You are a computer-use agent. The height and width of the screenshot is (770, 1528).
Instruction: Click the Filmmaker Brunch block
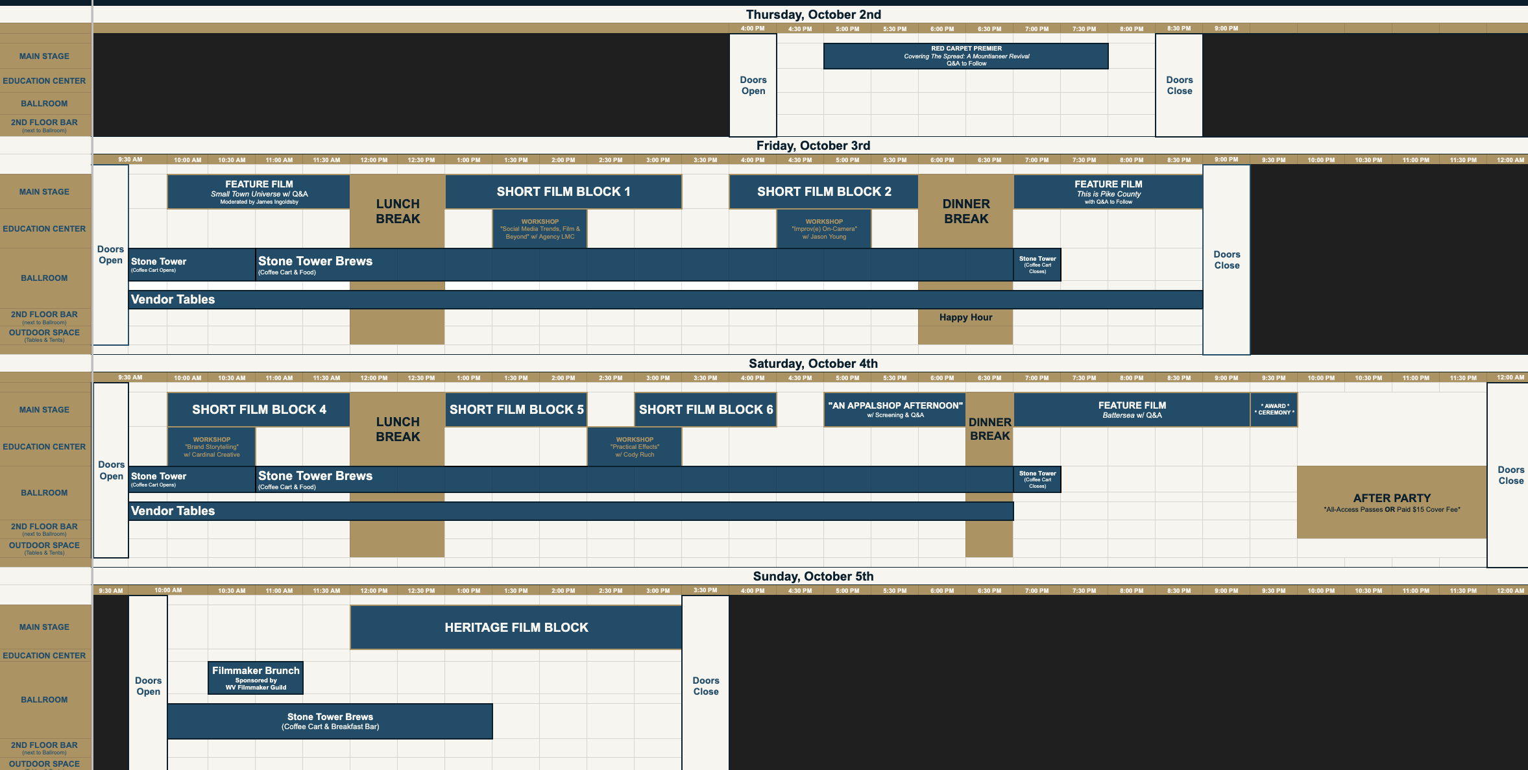point(256,678)
